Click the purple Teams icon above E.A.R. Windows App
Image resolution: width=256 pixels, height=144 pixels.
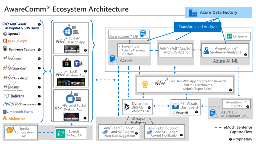[x=78, y=63]
